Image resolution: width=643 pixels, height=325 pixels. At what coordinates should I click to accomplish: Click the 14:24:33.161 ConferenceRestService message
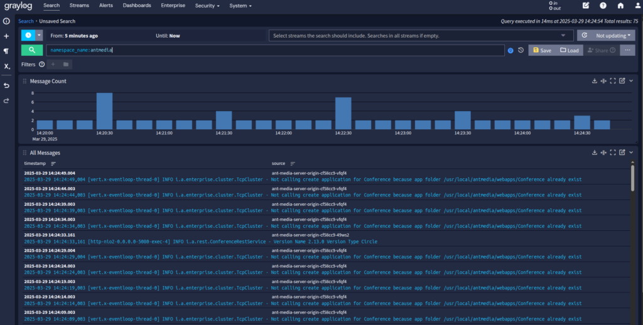(x=326, y=238)
